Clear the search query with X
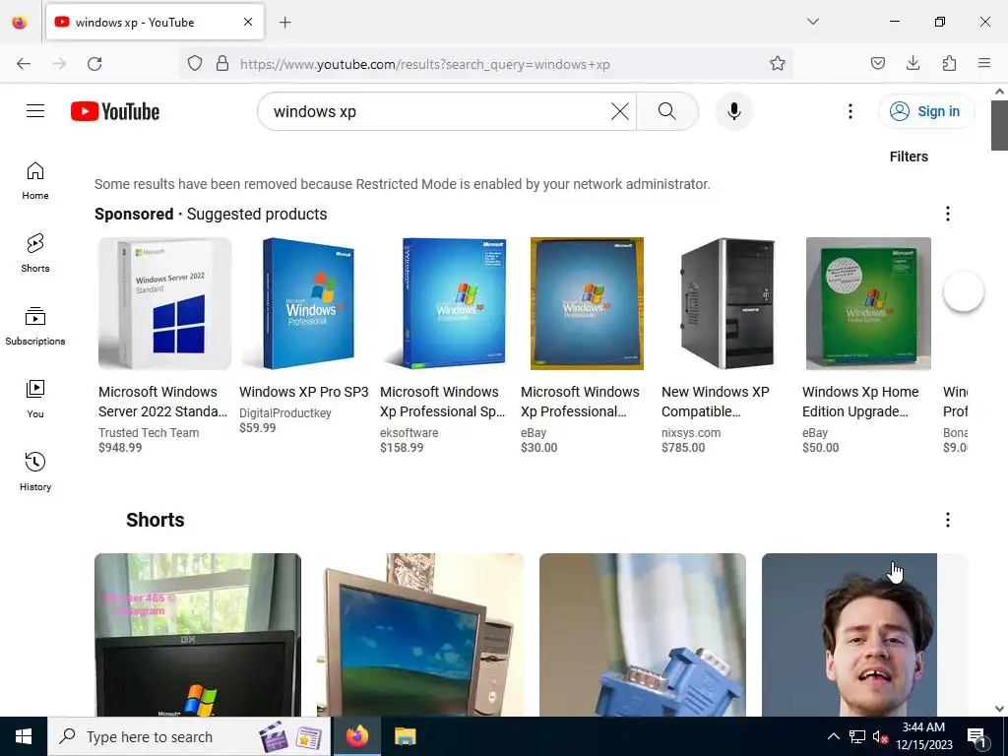Screen dimensions: 1008x756 click(620, 111)
